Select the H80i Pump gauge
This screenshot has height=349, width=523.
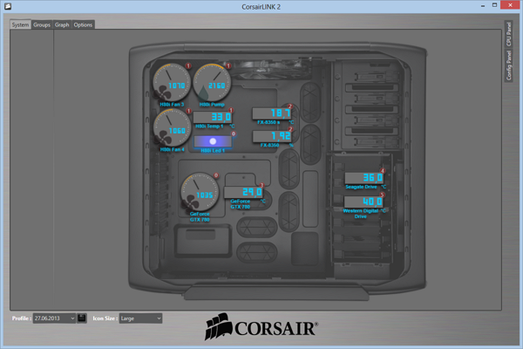pos(212,83)
